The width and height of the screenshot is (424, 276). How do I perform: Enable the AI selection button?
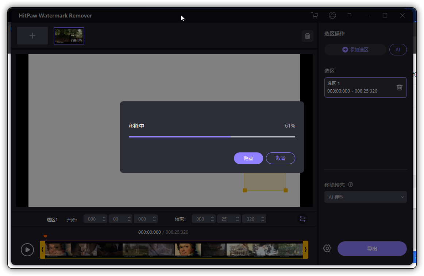pos(398,50)
